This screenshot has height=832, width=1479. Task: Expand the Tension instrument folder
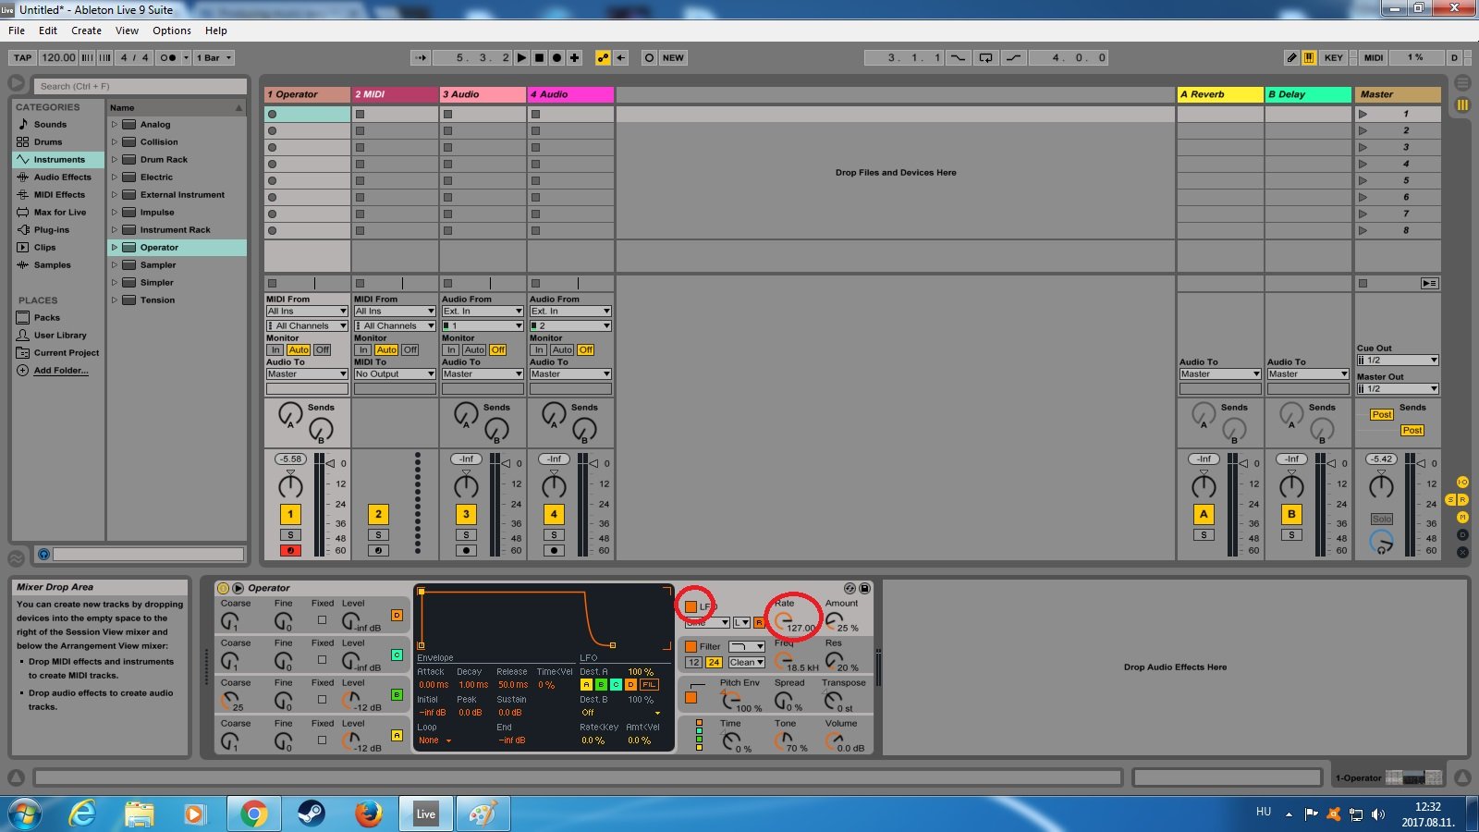point(115,300)
